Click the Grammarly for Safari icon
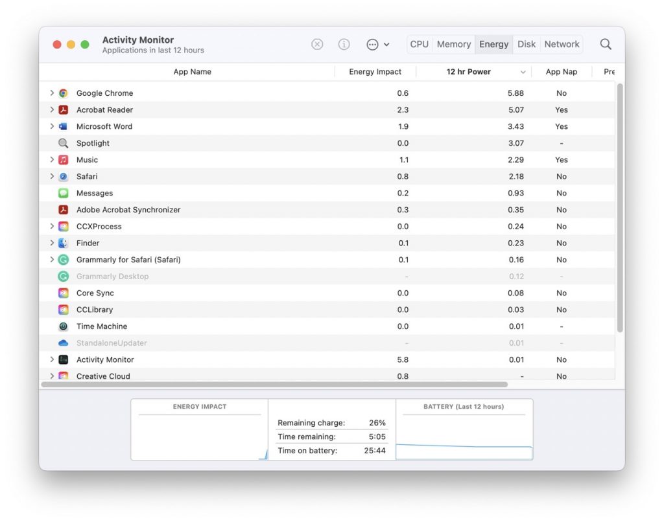The width and height of the screenshot is (664, 522). (x=64, y=260)
